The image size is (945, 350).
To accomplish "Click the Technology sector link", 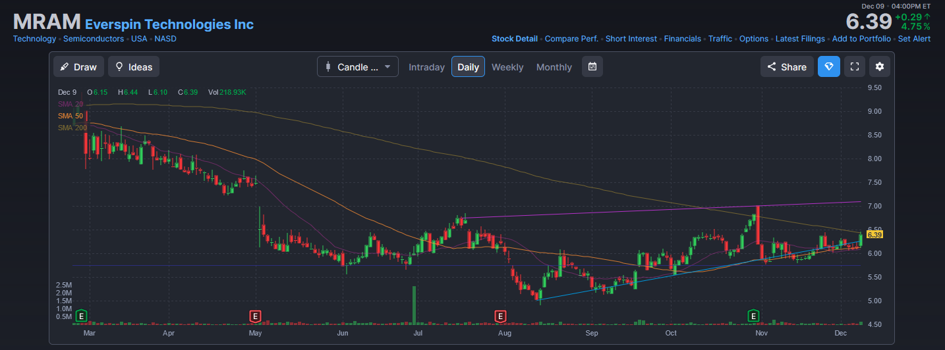I will (x=34, y=39).
